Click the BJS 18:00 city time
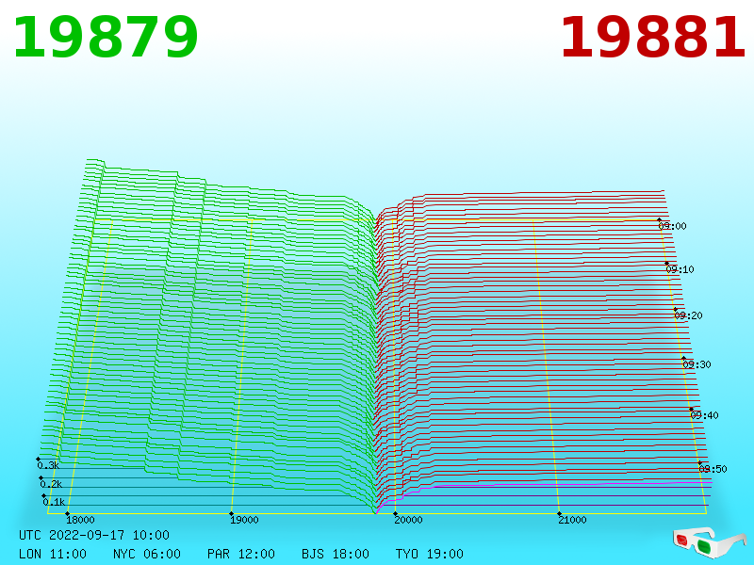This screenshot has height=565, width=754. point(336,554)
